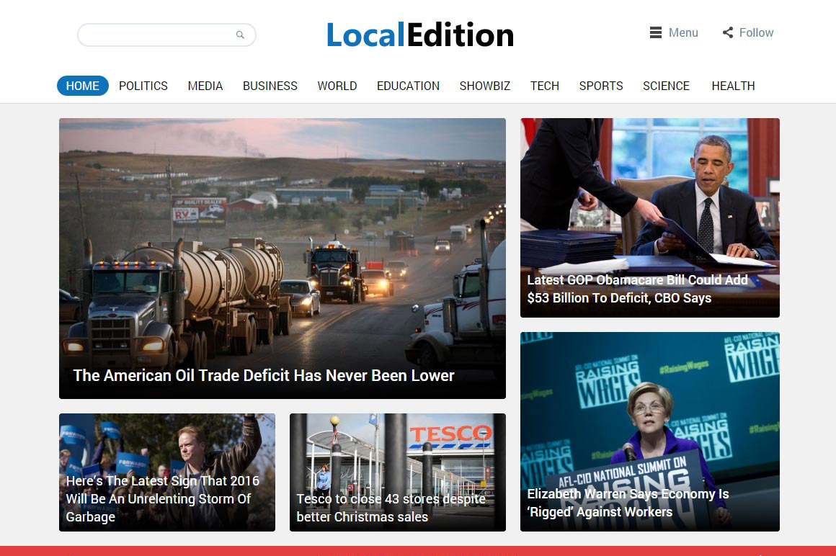Open the SCIENCE category
The height and width of the screenshot is (556, 836).
pos(666,86)
